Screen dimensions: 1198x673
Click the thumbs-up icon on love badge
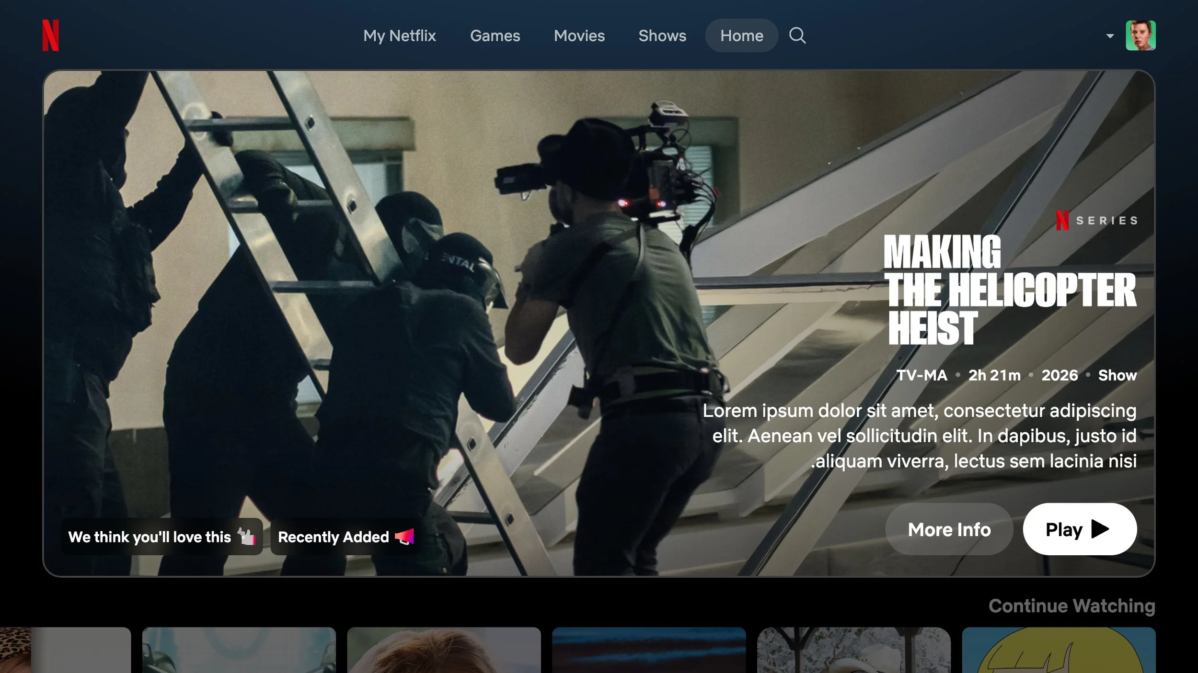tap(247, 537)
